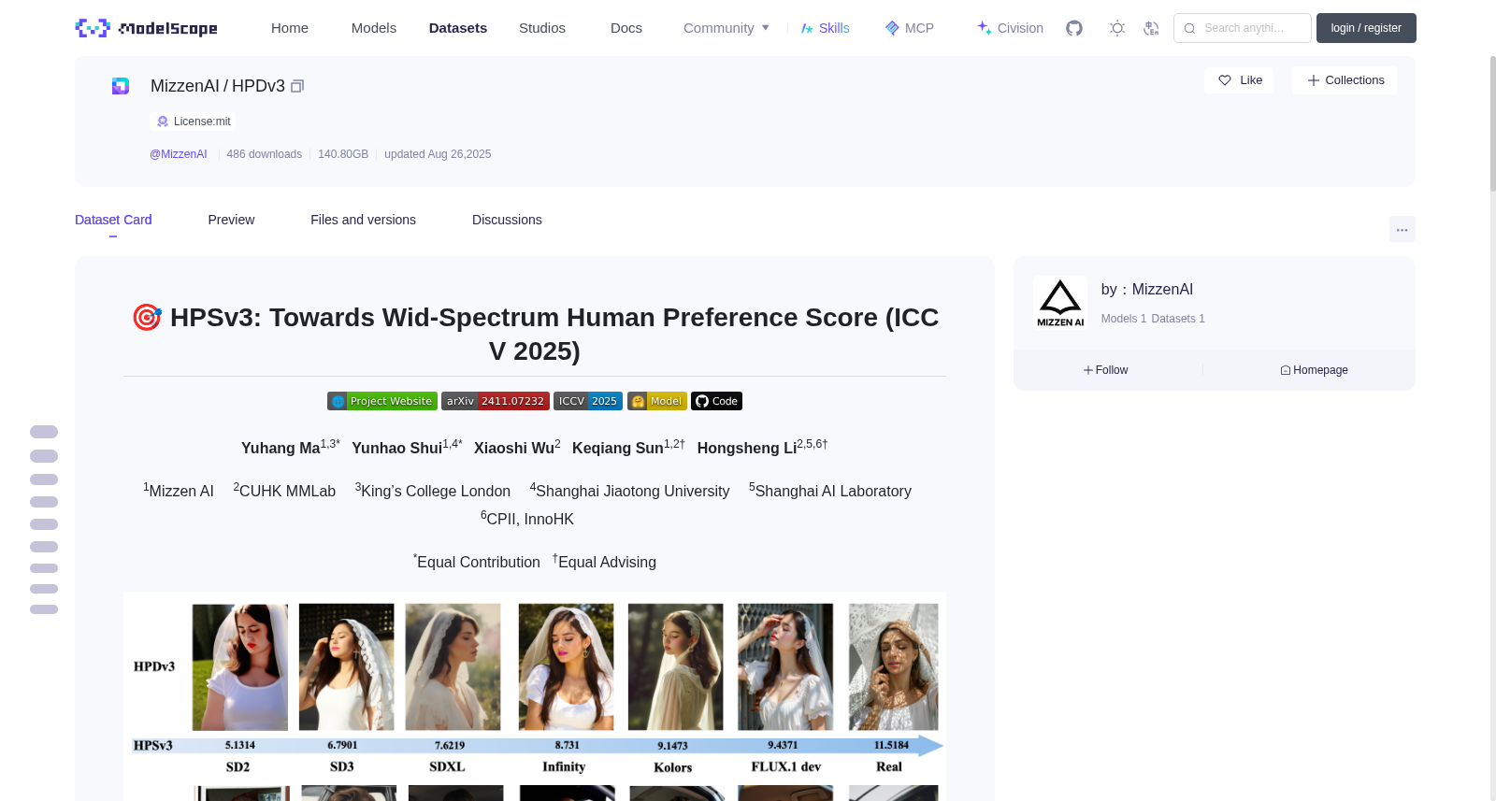
Task: Focus the search anything input field
Action: (x=1243, y=28)
